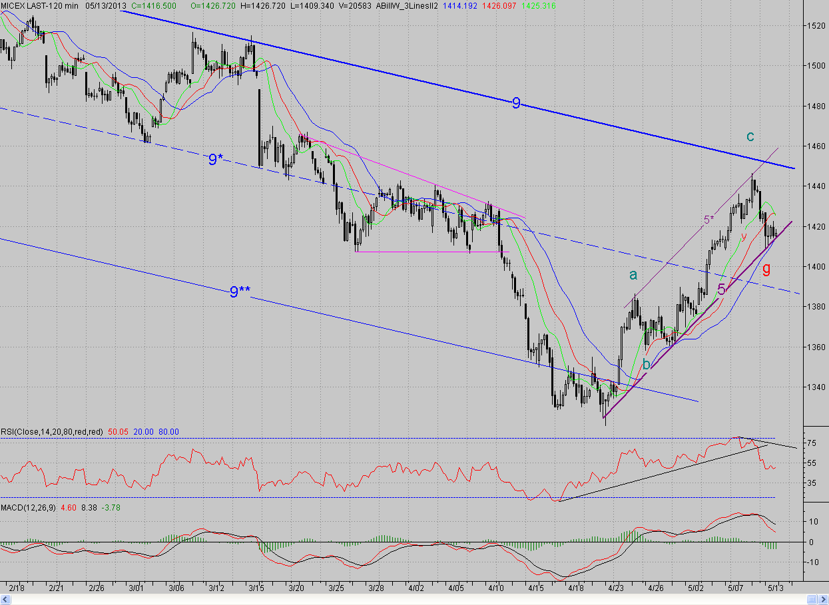Click the scrollbar left arrow button
Viewport: 829px width, 605px height.
pyautogui.click(x=5, y=600)
